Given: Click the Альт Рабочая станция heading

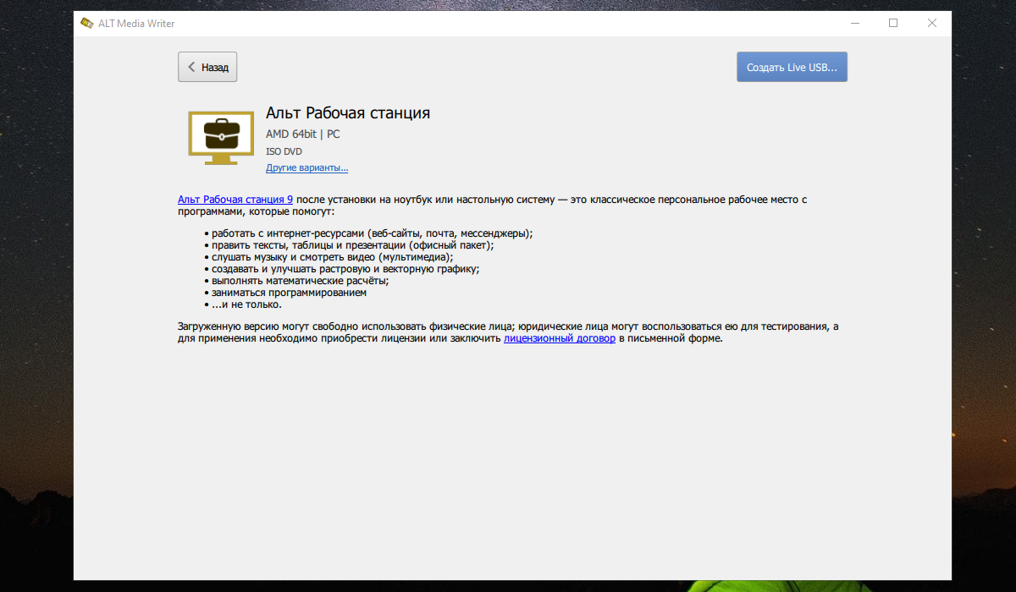Looking at the screenshot, I should click(x=348, y=113).
